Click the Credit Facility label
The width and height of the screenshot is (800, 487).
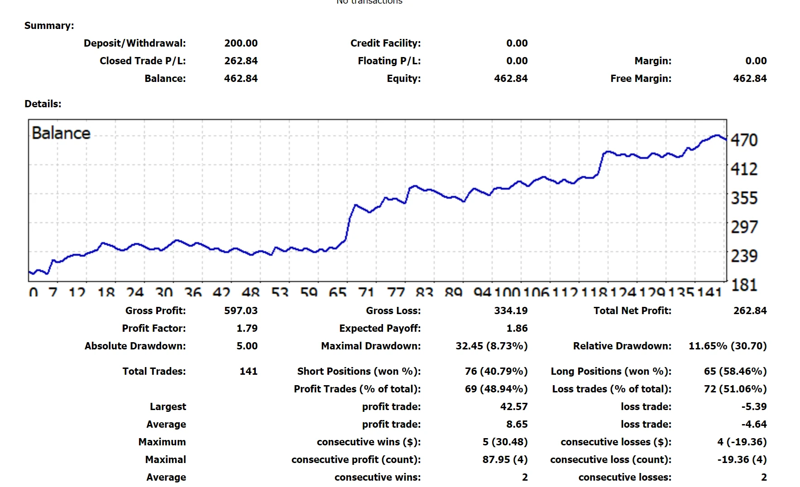tap(385, 43)
